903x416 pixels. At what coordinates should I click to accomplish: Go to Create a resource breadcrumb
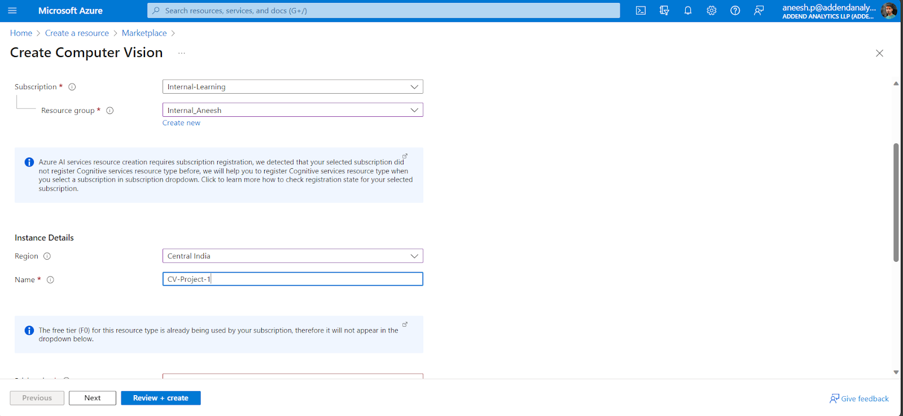(77, 33)
